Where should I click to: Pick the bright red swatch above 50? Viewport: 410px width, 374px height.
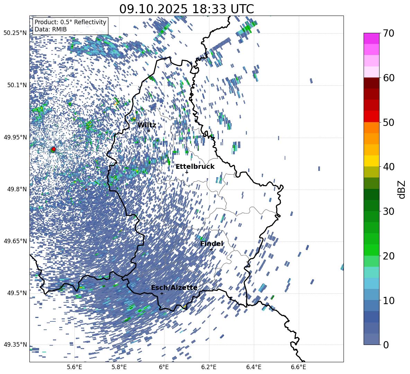(371, 117)
